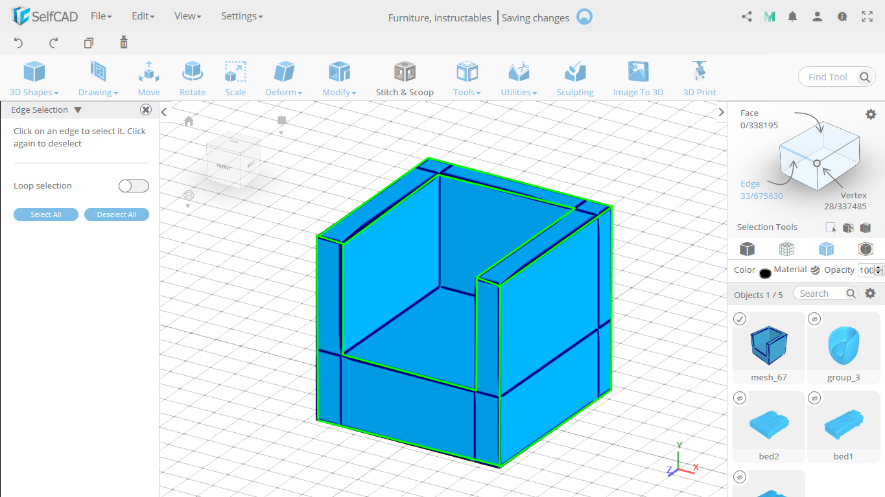885x497 pixels.
Task: Select the Move tool
Action: pos(148,78)
